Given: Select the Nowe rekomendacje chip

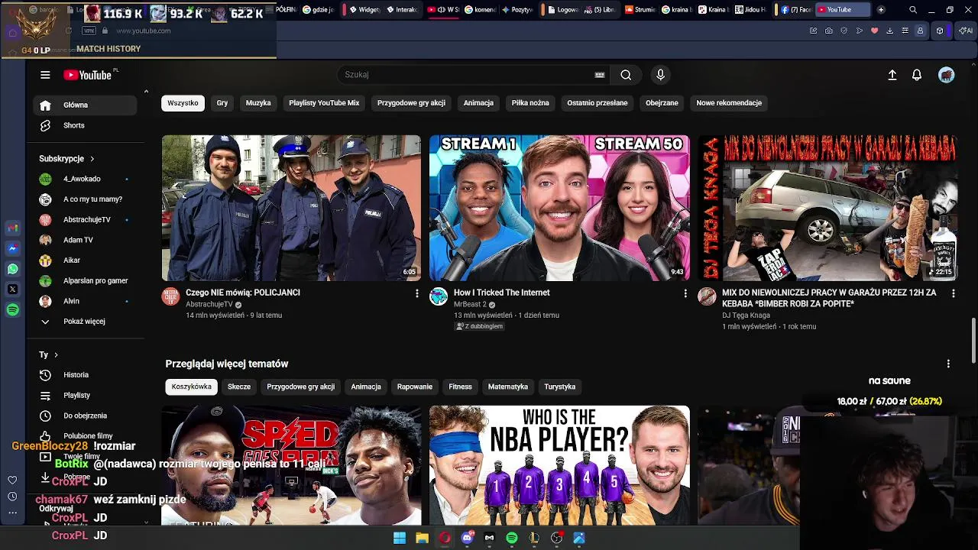Looking at the screenshot, I should coord(729,103).
